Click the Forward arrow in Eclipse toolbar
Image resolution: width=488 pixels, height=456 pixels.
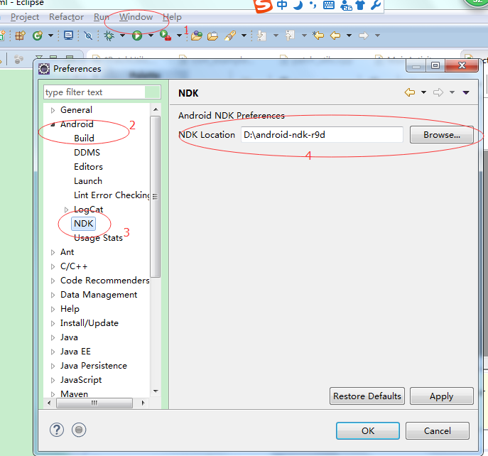(363, 36)
